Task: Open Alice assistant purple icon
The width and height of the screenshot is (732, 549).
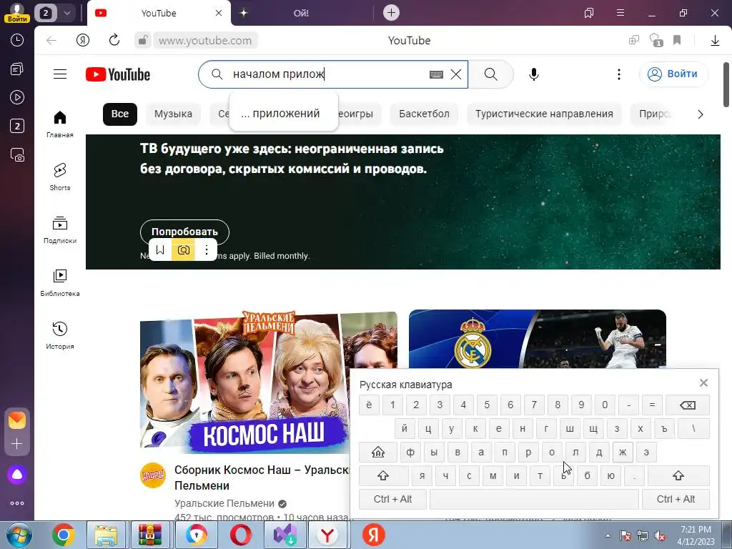Action: [x=17, y=475]
